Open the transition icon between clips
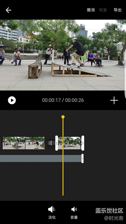 [51, 143]
